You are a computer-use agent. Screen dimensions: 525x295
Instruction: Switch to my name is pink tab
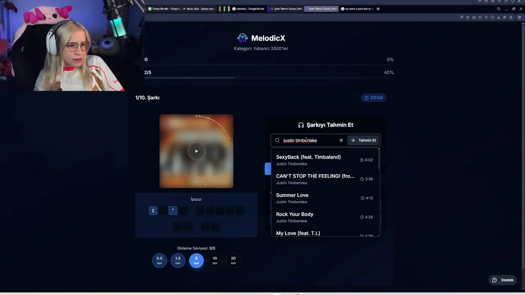[x=357, y=9]
